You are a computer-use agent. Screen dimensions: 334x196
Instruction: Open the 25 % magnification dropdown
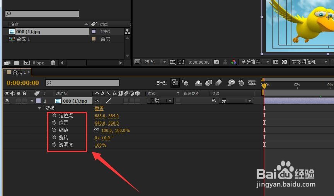[x=155, y=62]
